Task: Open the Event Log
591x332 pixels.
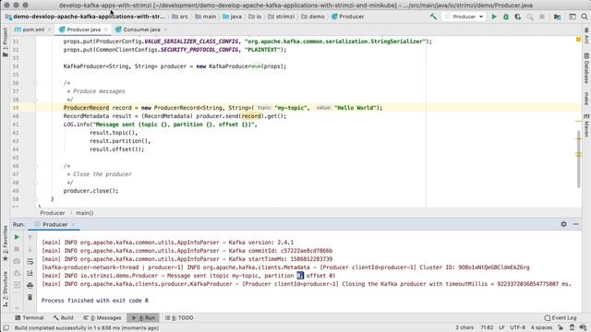Action: click(x=561, y=317)
